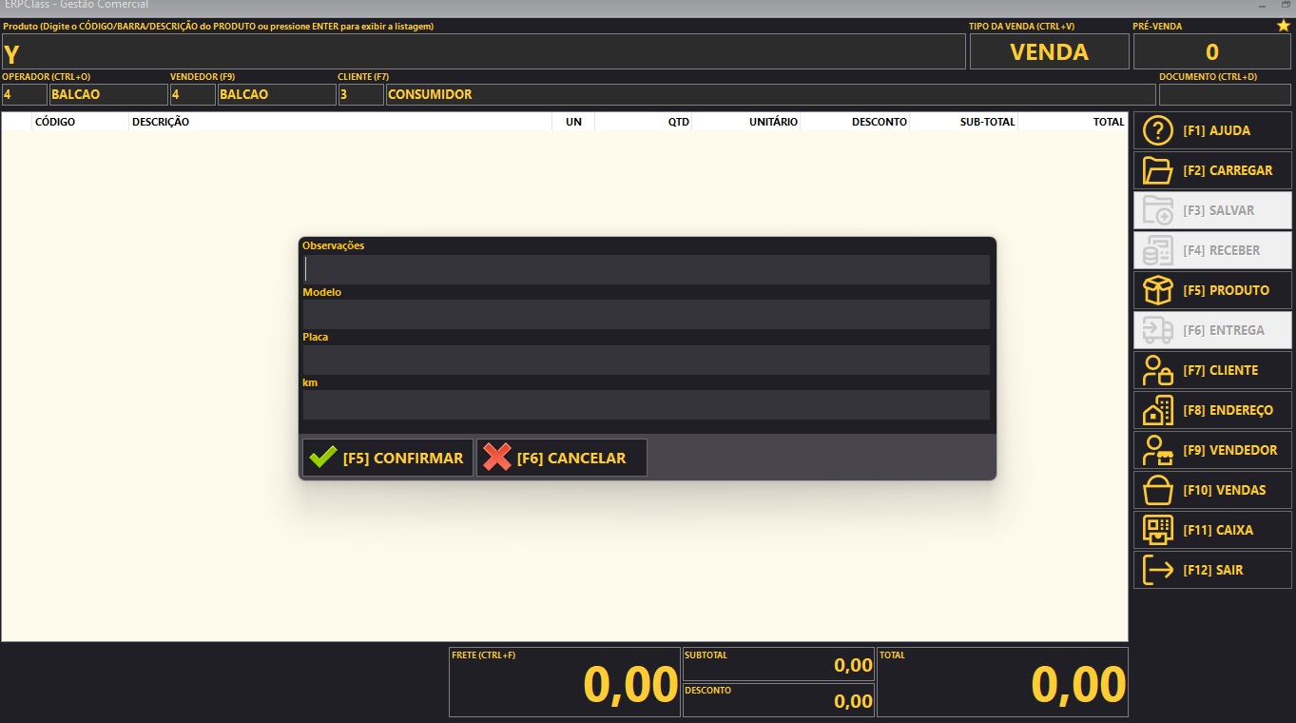Viewport: 1296px width, 723px height.
Task: Open the F10 Vendas basket icon
Action: tap(1157, 491)
